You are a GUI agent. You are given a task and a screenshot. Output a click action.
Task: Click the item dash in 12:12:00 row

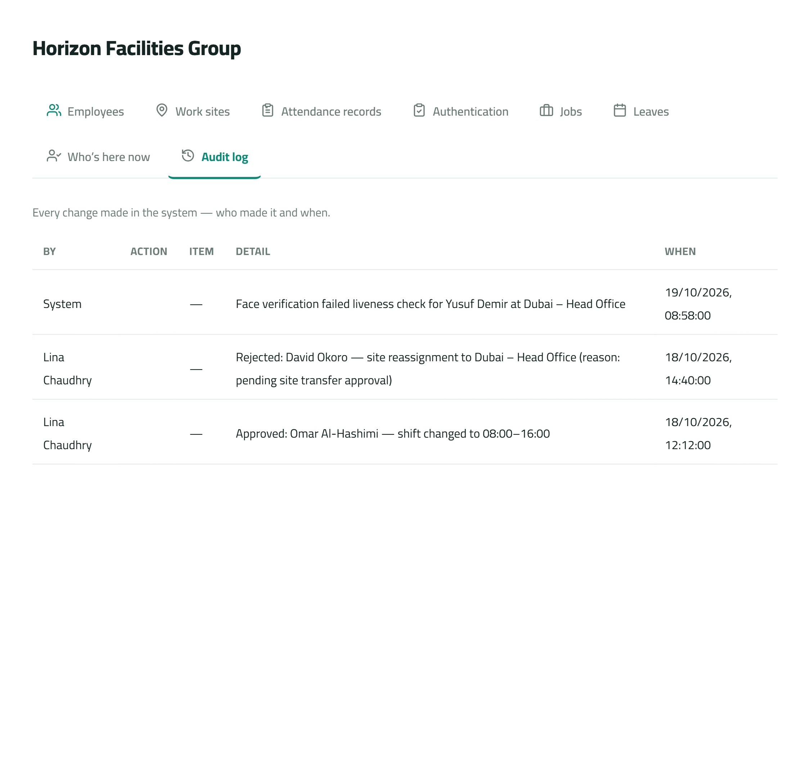(x=196, y=434)
